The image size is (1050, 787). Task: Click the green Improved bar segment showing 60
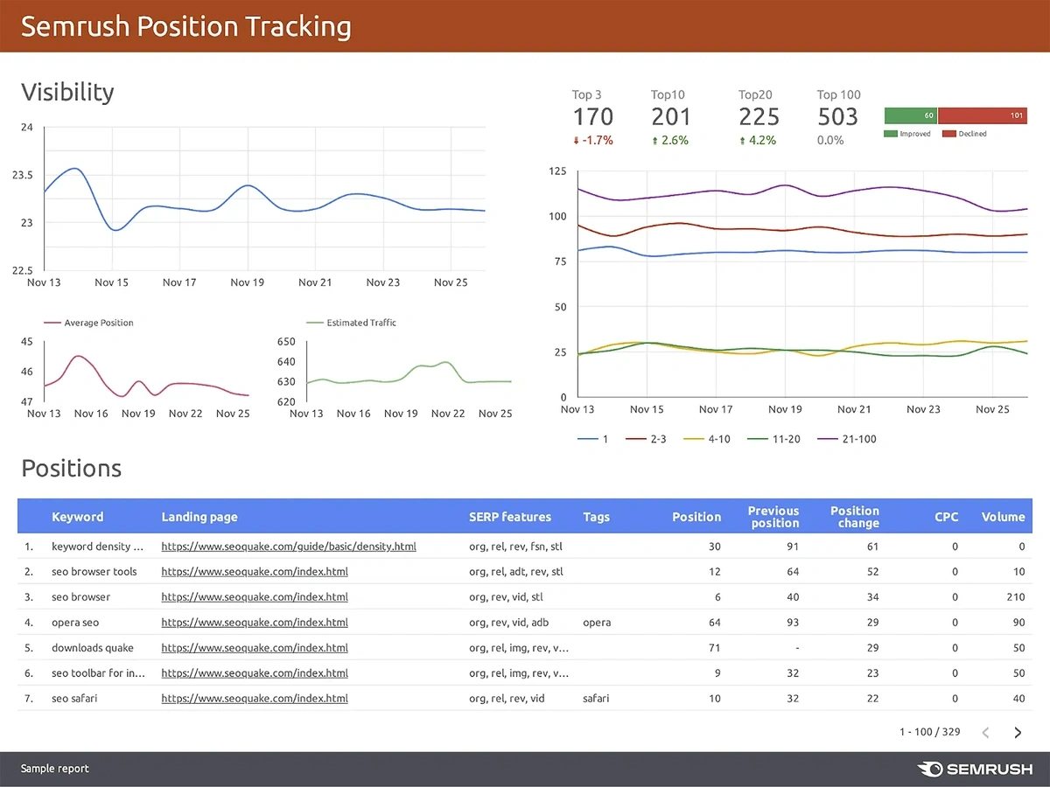(911, 115)
